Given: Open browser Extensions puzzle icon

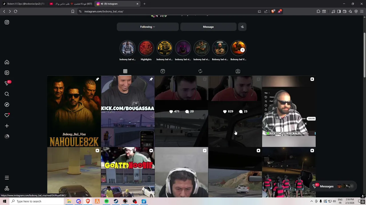Looking at the screenshot, I should (x=318, y=11).
